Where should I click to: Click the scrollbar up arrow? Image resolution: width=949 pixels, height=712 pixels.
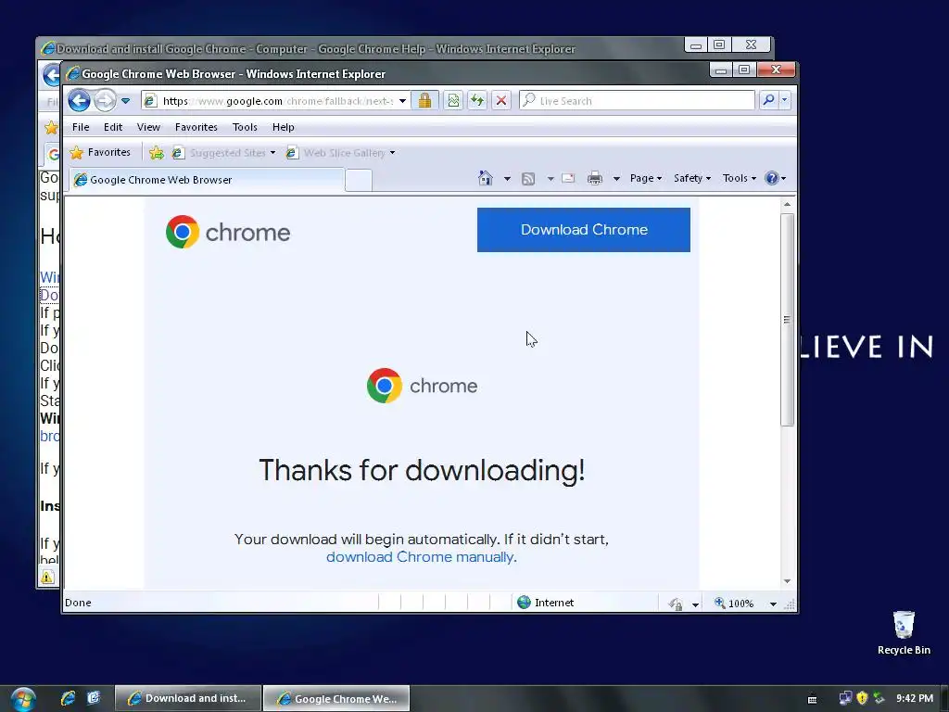[x=787, y=205]
